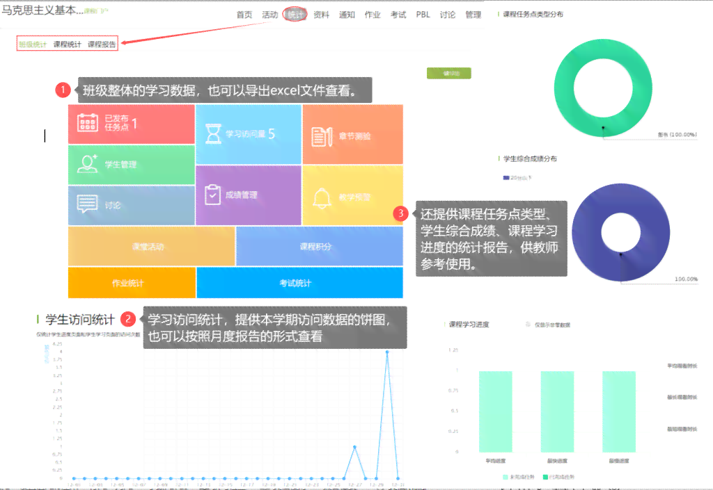Image resolution: width=713 pixels, height=490 pixels.
Task: Click the 平均观看时长 label
Action: (x=682, y=366)
